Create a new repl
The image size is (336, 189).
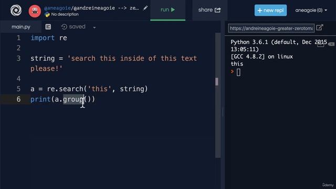coord(271,10)
